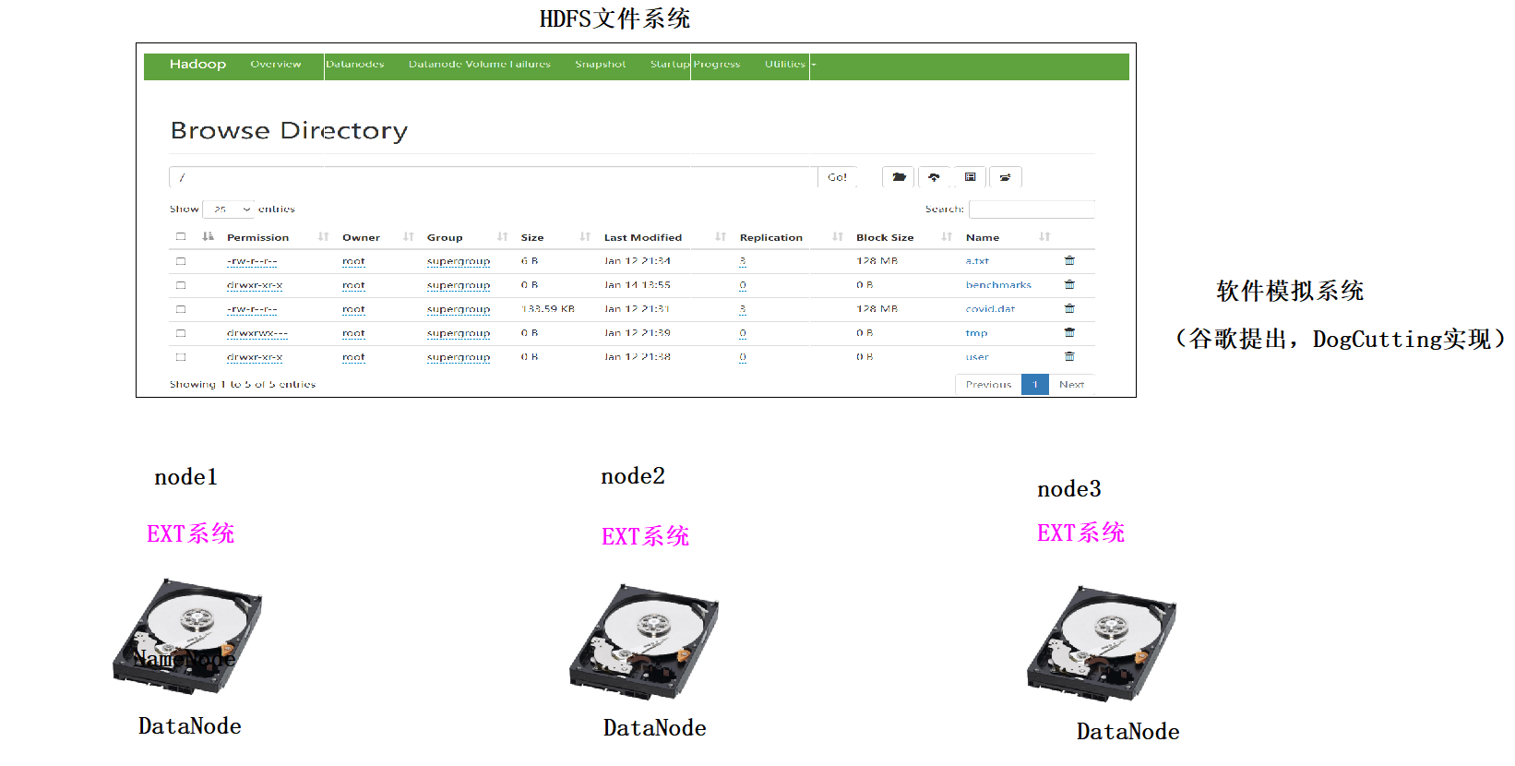Tick the checkbox for covid.dat row
This screenshot has width=1515, height=766.
(x=181, y=309)
